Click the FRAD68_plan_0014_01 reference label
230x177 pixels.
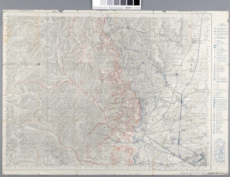click(x=217, y=173)
